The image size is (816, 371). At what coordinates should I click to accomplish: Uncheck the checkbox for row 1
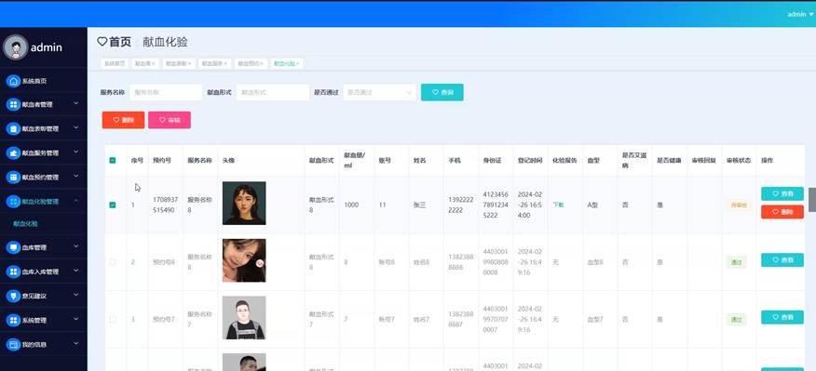(113, 205)
